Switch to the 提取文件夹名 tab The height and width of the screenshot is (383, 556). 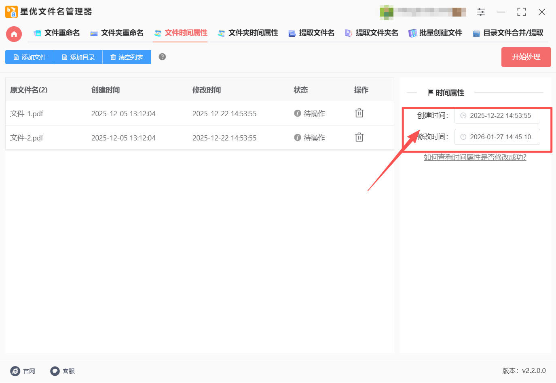tap(371, 33)
